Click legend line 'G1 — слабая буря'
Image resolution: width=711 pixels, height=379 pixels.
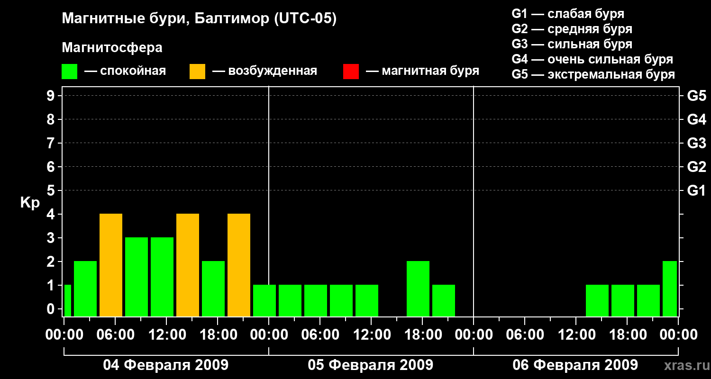point(568,14)
